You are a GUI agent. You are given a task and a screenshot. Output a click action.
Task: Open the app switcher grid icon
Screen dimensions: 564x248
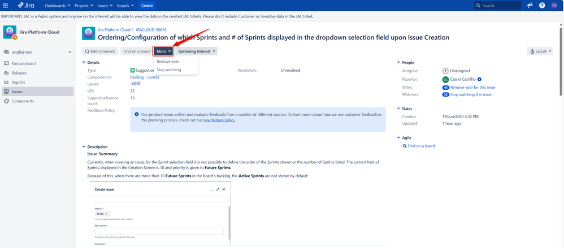click(6, 6)
